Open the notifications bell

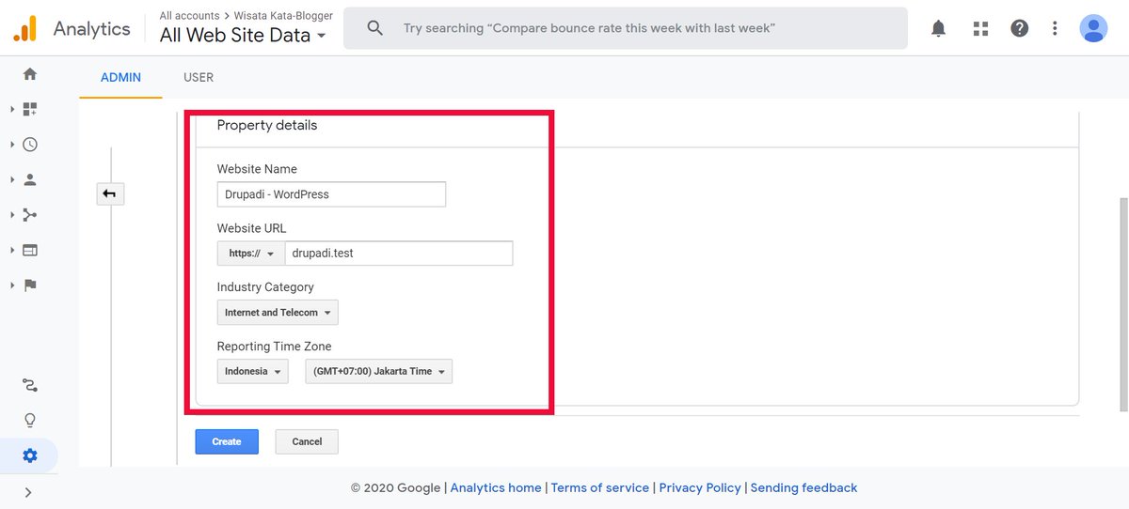pyautogui.click(x=938, y=28)
